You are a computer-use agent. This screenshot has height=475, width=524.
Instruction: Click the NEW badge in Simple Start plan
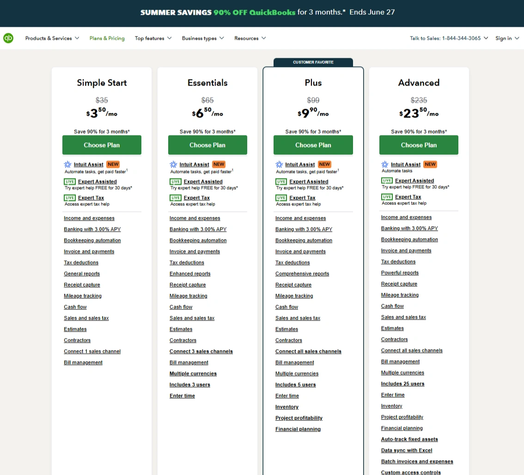[113, 164]
